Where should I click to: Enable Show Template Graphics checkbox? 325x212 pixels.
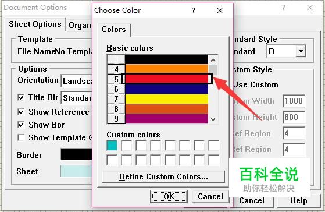point(21,137)
